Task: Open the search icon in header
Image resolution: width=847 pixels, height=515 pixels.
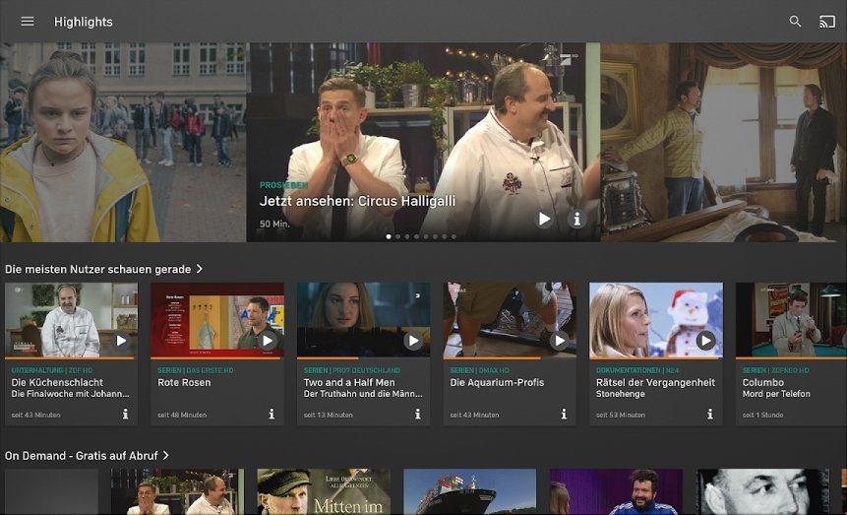Action: 795,21
